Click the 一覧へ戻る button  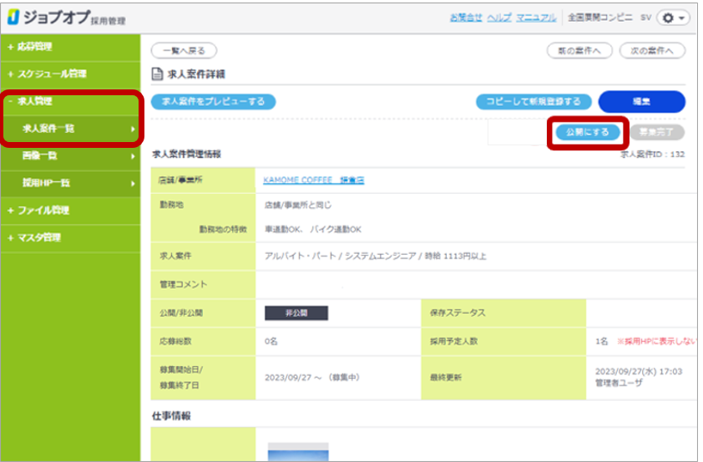184,51
